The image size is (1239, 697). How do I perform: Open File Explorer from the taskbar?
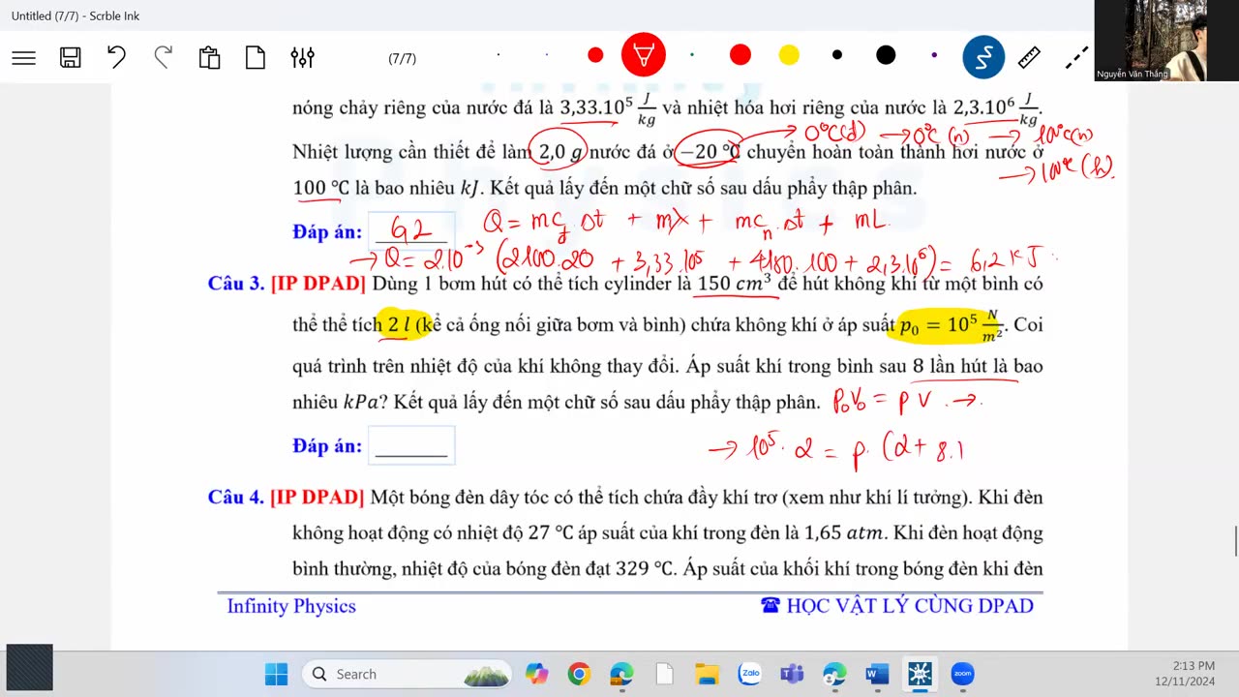point(707,674)
